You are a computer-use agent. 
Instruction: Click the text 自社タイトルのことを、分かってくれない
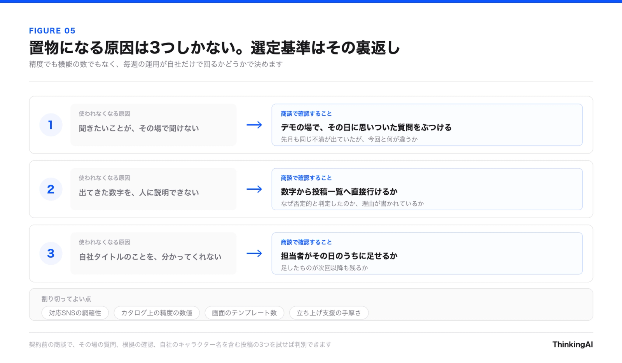click(x=150, y=257)
